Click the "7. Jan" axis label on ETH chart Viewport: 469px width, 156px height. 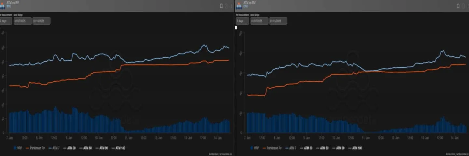(x=247, y=138)
